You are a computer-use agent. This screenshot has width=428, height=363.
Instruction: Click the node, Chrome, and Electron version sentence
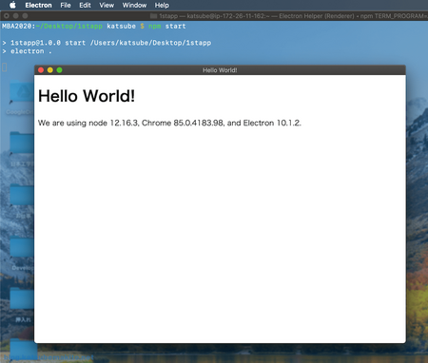[x=169, y=123]
